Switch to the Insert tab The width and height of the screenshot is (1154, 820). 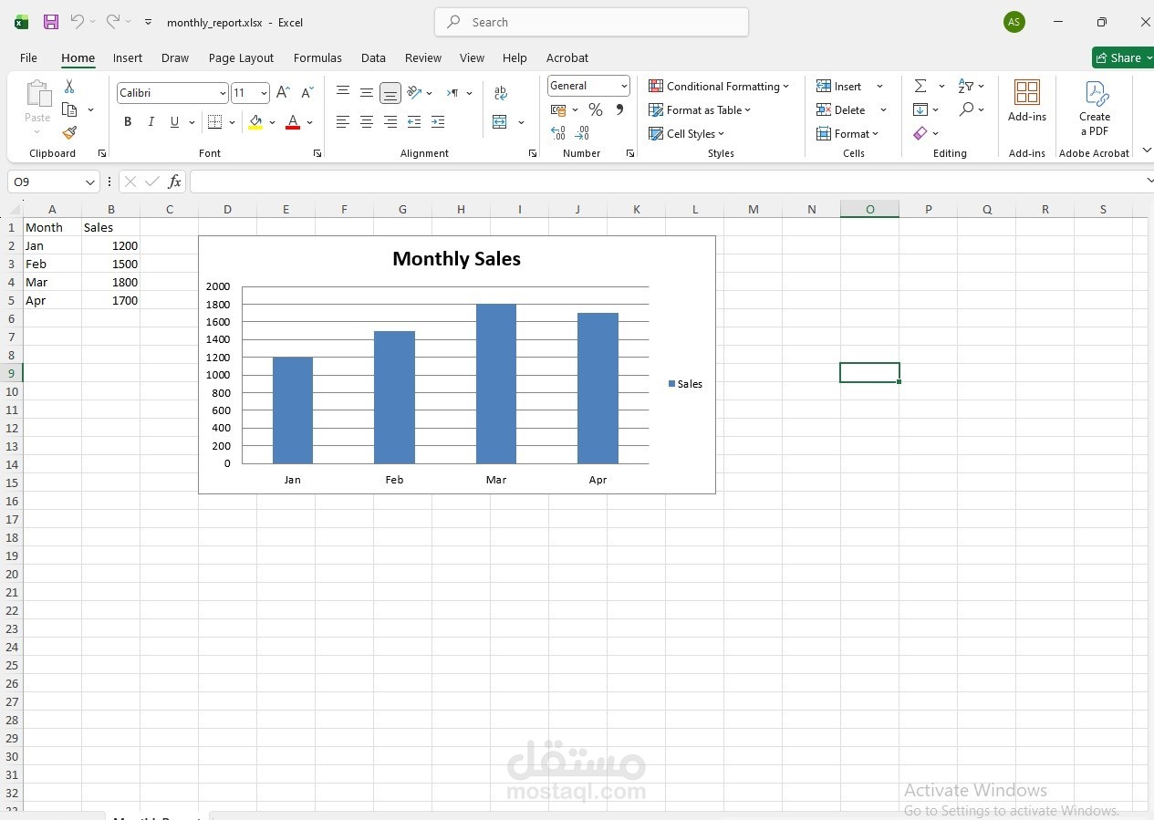click(128, 57)
